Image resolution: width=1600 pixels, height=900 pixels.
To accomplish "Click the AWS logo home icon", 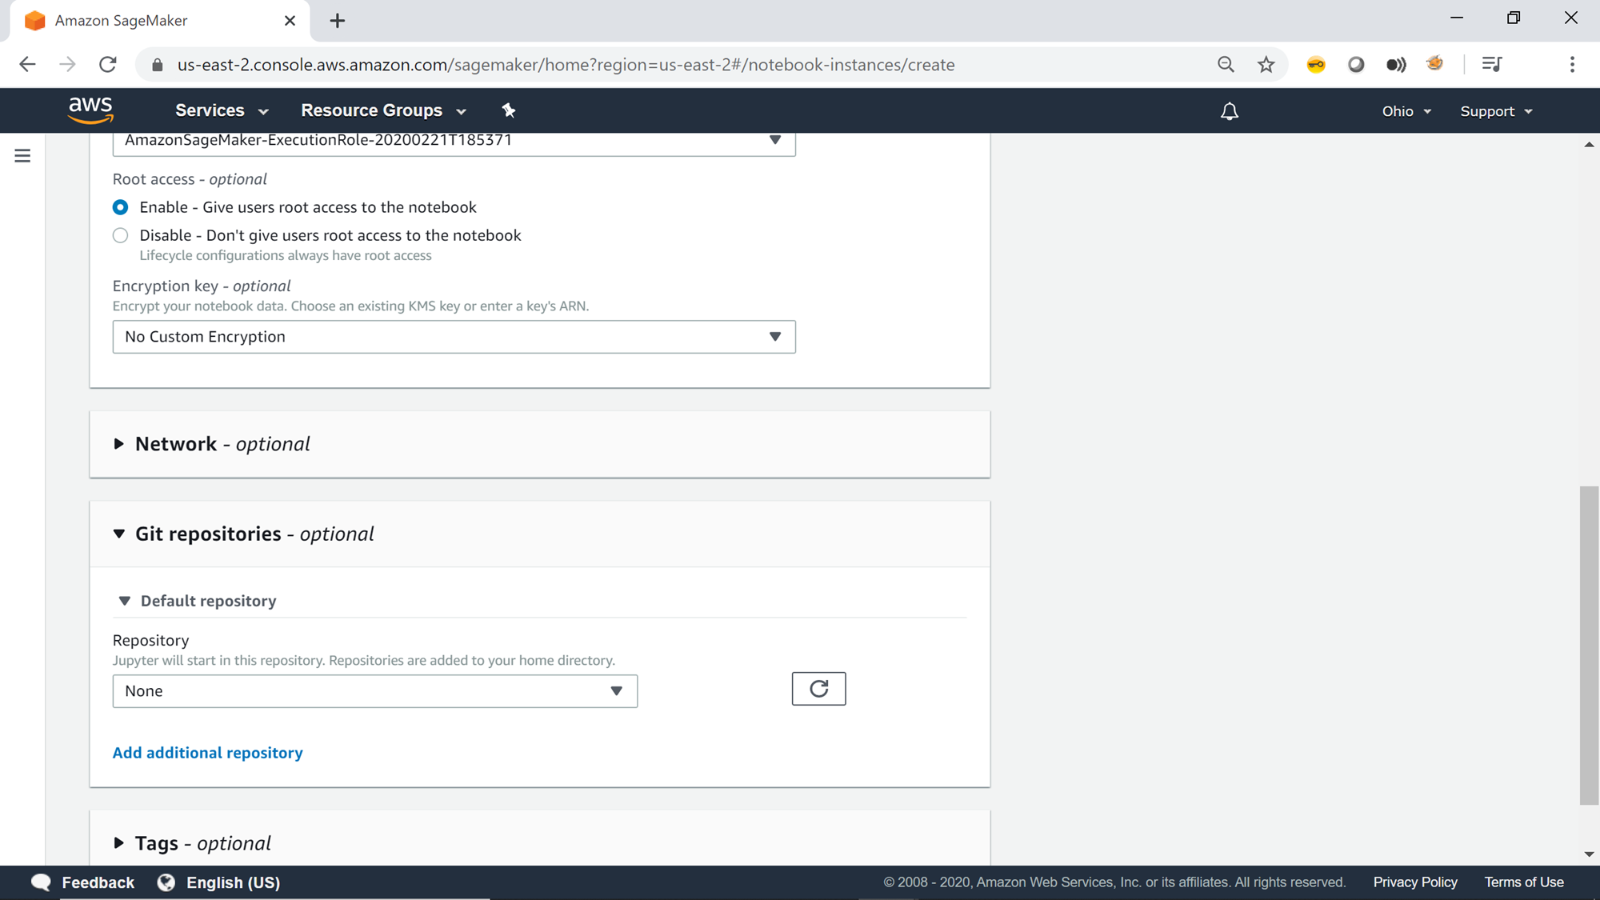I will (x=90, y=110).
